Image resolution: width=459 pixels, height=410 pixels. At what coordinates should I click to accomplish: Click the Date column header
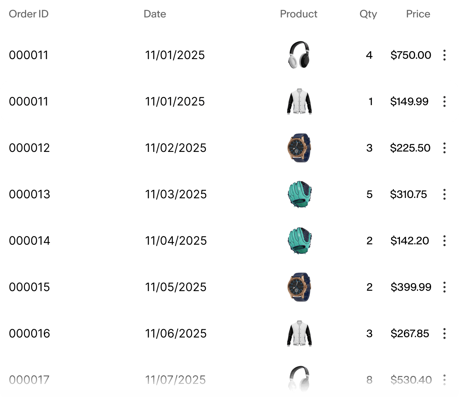155,14
